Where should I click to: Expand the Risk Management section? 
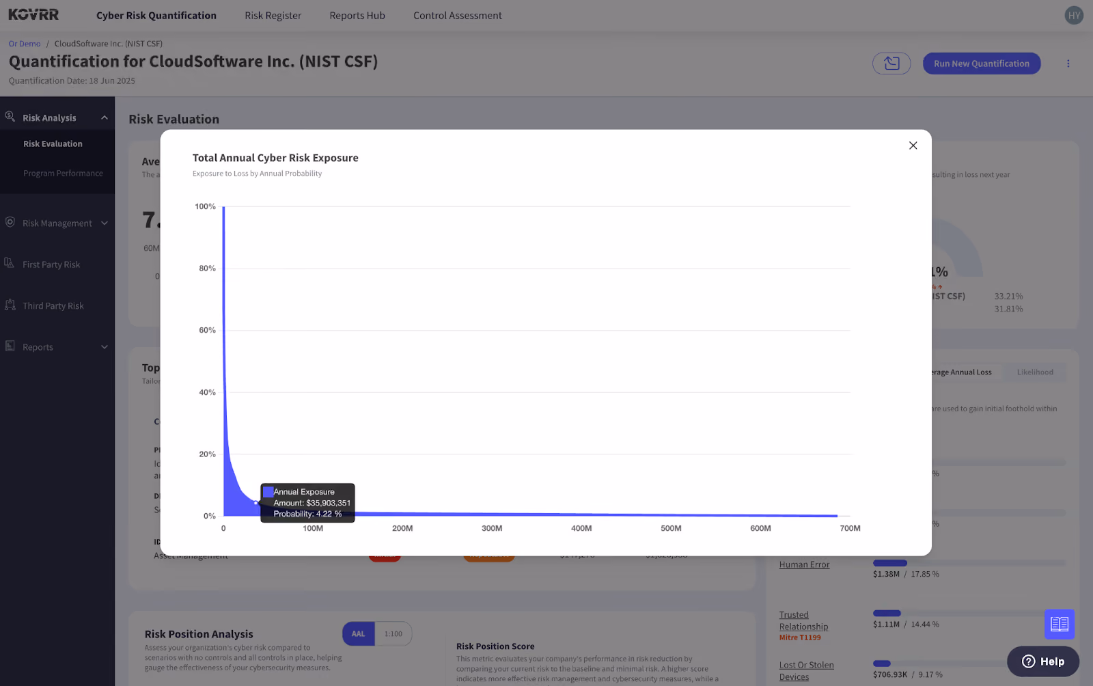[x=105, y=223]
